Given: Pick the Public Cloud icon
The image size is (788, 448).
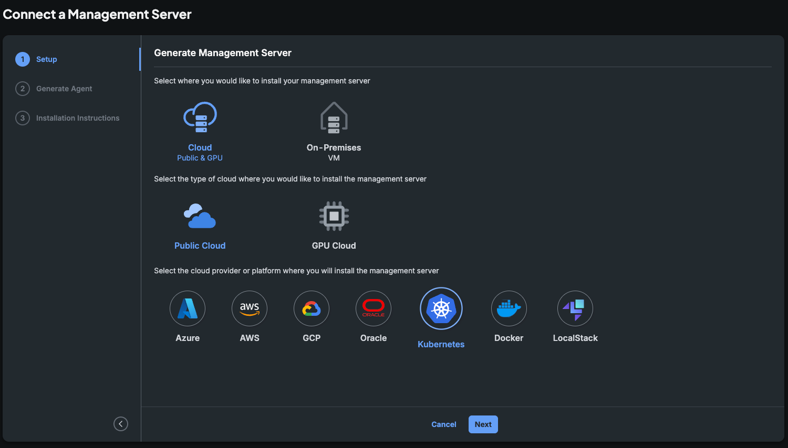Looking at the screenshot, I should [200, 216].
